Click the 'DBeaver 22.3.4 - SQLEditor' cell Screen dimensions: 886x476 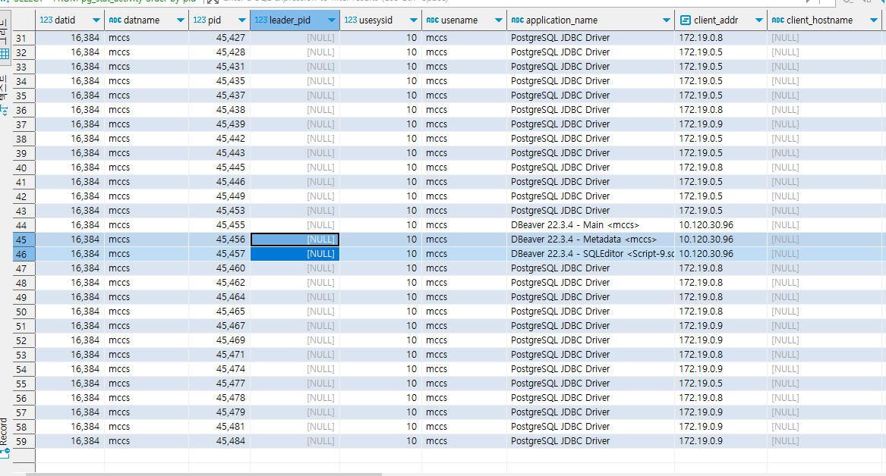[591, 254]
